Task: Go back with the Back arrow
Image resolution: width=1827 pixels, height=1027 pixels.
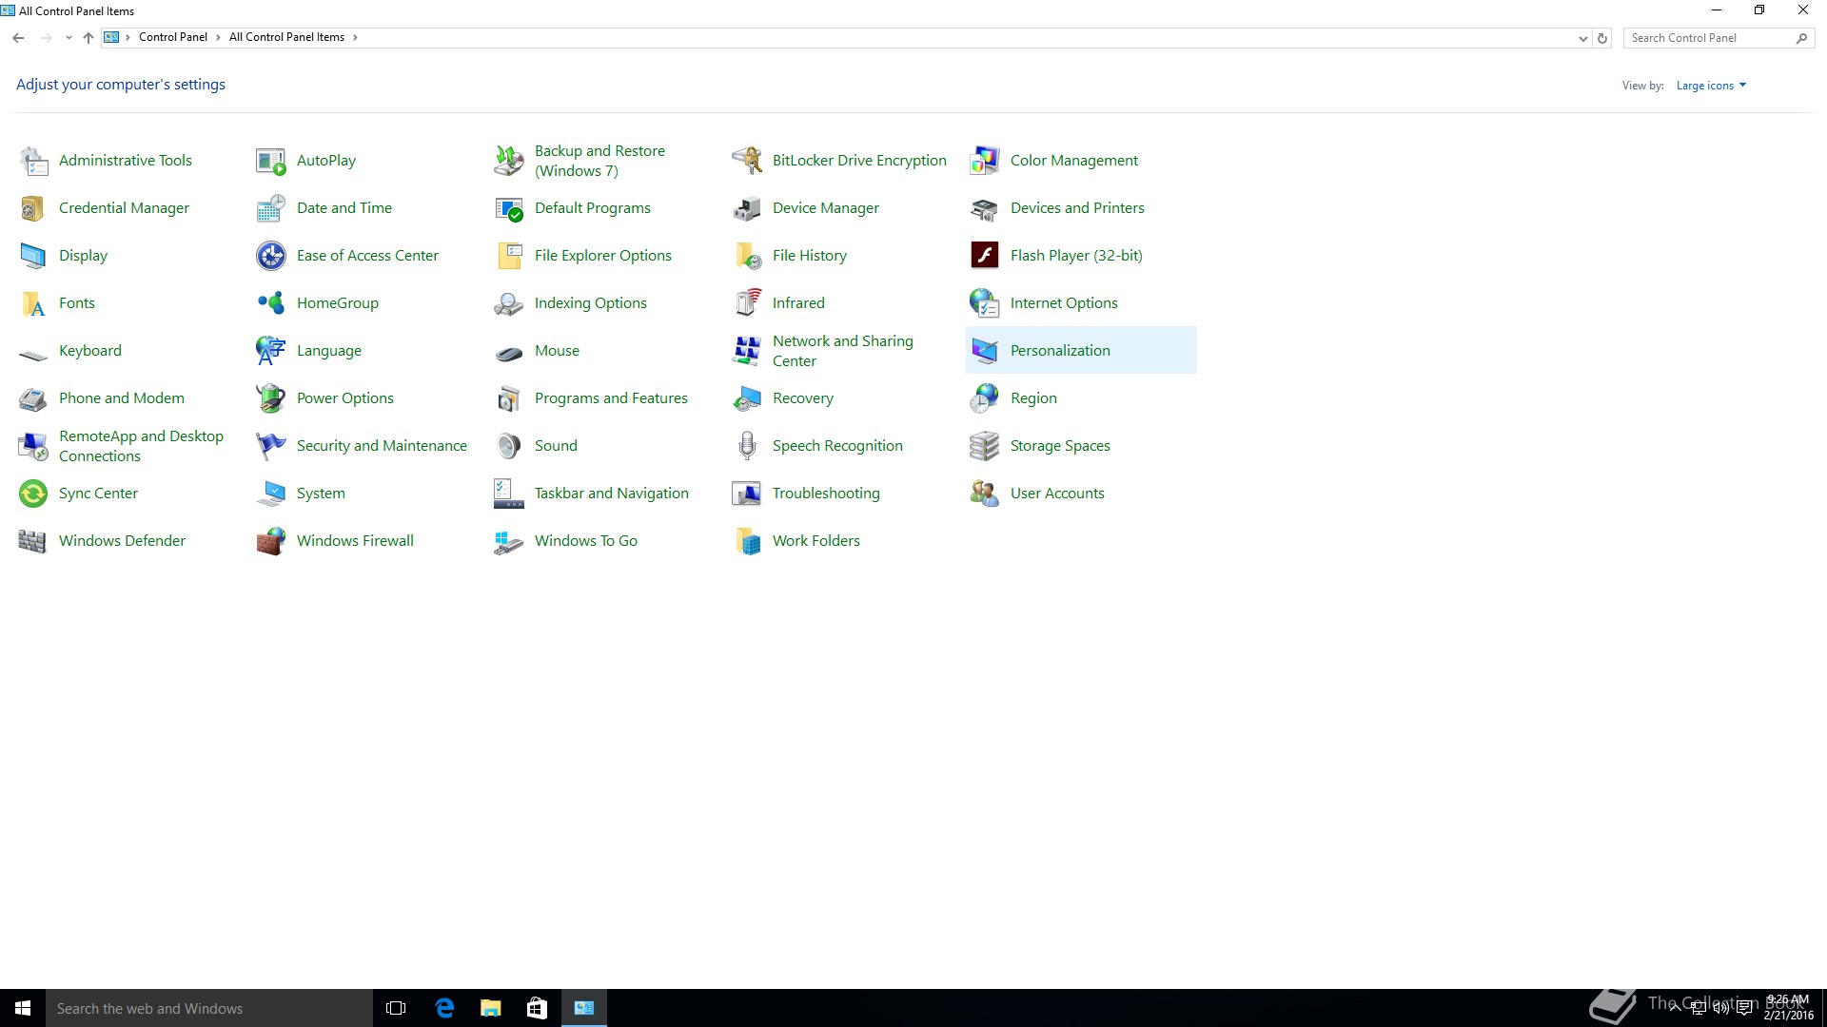Action: [x=18, y=38]
